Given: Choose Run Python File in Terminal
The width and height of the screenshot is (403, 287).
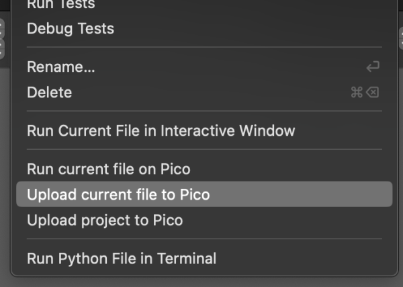Looking at the screenshot, I should click(x=122, y=258).
